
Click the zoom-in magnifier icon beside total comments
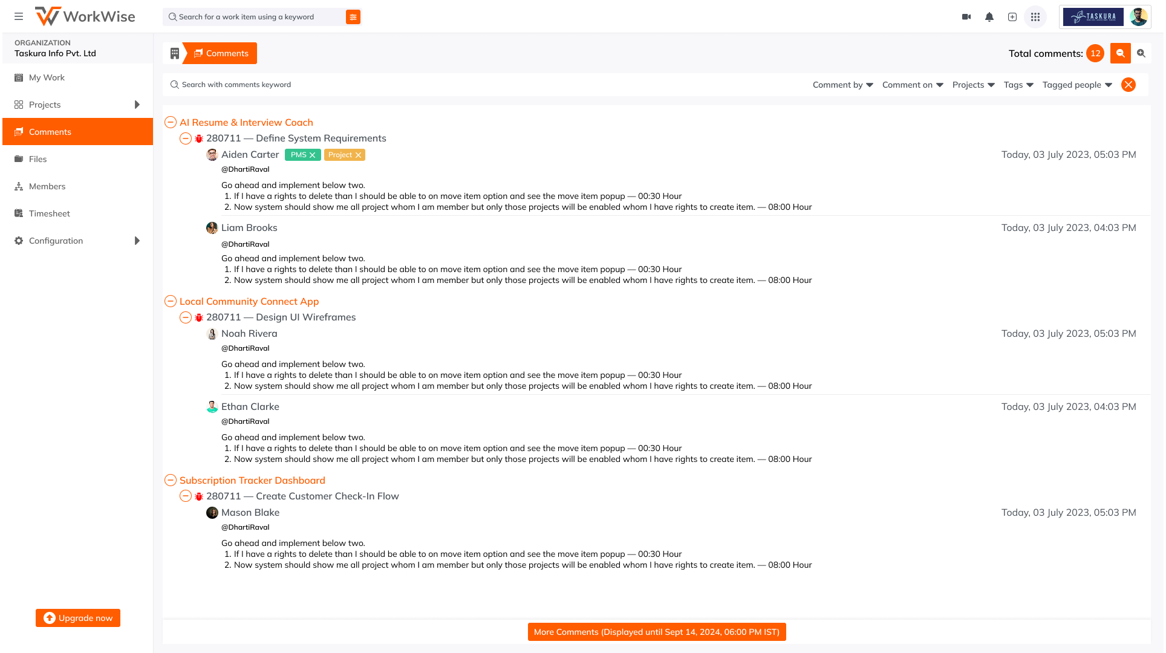pyautogui.click(x=1141, y=53)
